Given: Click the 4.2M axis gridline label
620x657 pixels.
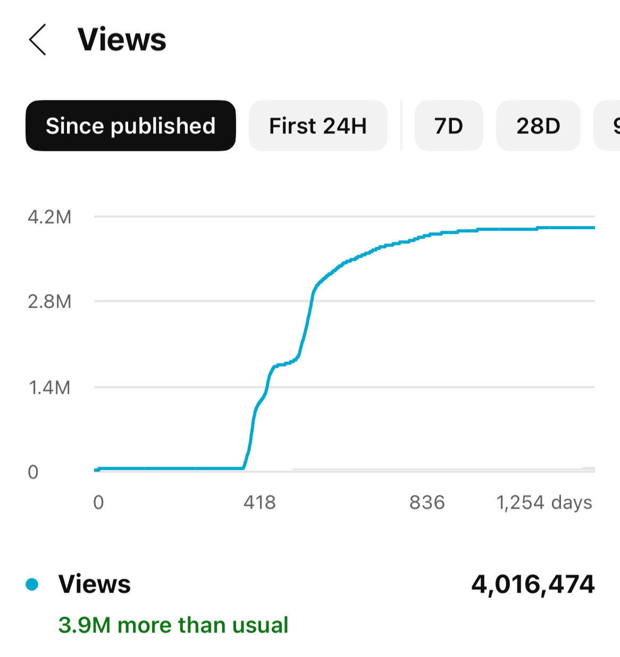Looking at the screenshot, I should point(49,218).
